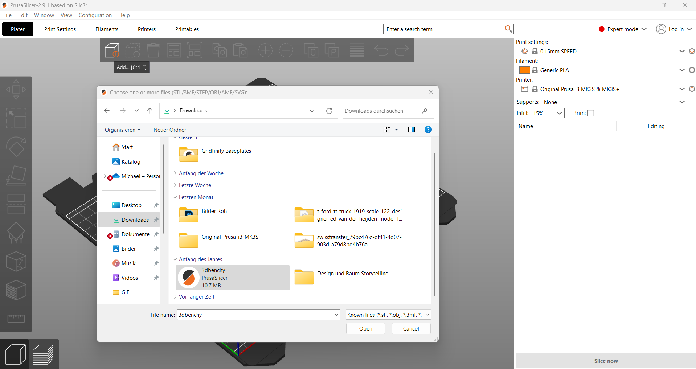Click the Add model cube icon
Image resolution: width=696 pixels, height=369 pixels.
pyautogui.click(x=112, y=50)
